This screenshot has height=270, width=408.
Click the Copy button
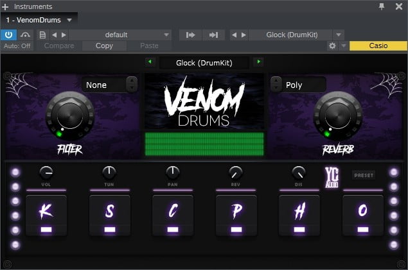coord(104,46)
